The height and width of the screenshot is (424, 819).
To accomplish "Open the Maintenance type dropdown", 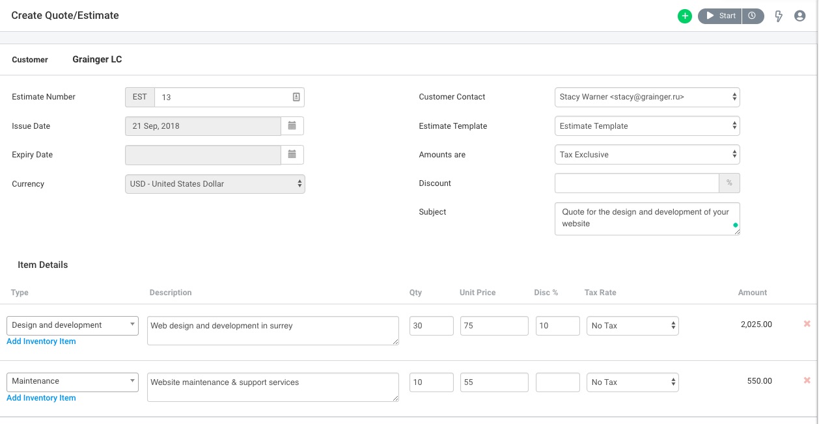I will pos(72,381).
